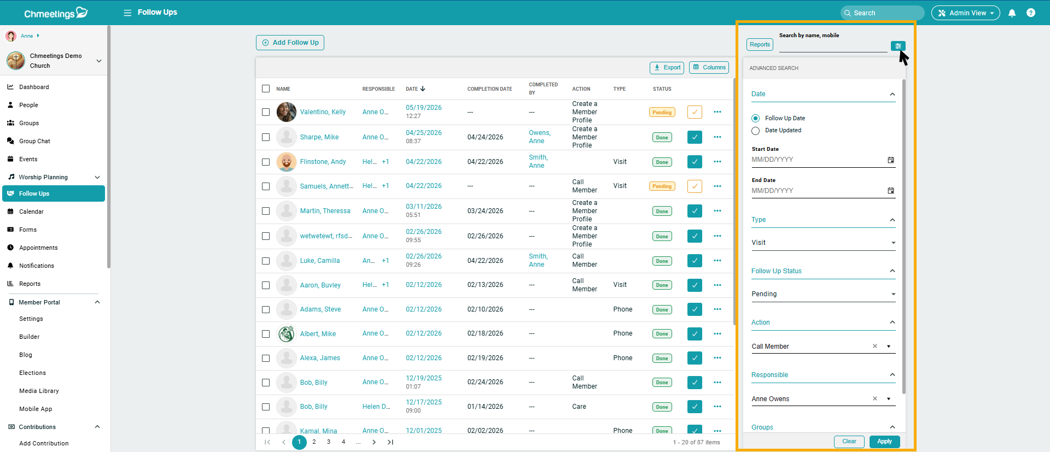Open more options for Valentino, Kelly row

(717, 112)
